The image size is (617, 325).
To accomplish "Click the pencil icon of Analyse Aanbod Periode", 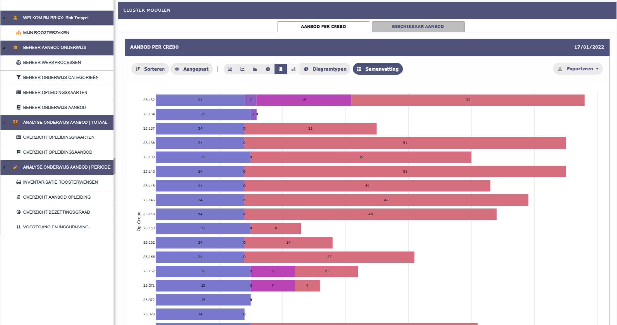I will point(15,167).
